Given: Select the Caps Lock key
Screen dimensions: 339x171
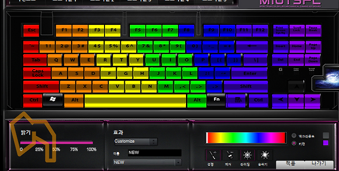Looking at the screenshot, I should click(37, 73).
